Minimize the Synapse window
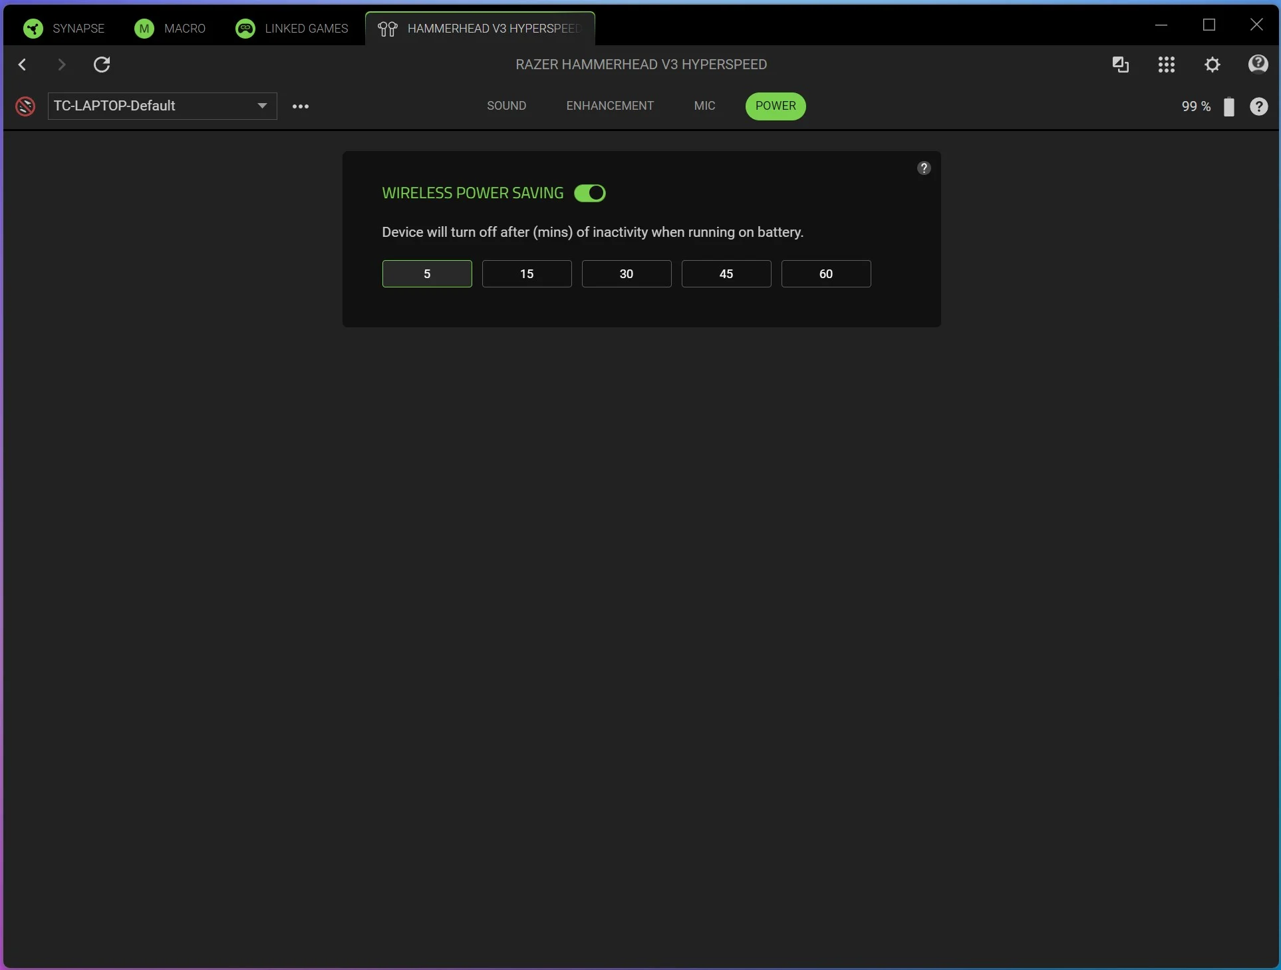Viewport: 1281px width, 970px height. pyautogui.click(x=1161, y=25)
